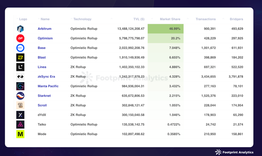Open the Optimism link
262x156 pixels.
click(45, 38)
